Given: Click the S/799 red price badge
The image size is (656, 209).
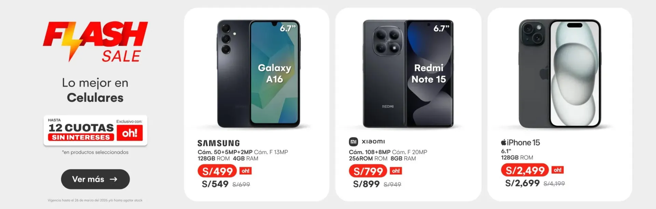Looking at the screenshot, I should (x=368, y=171).
